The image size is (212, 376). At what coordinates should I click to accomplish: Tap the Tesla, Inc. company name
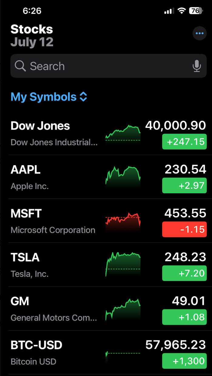(x=30, y=274)
